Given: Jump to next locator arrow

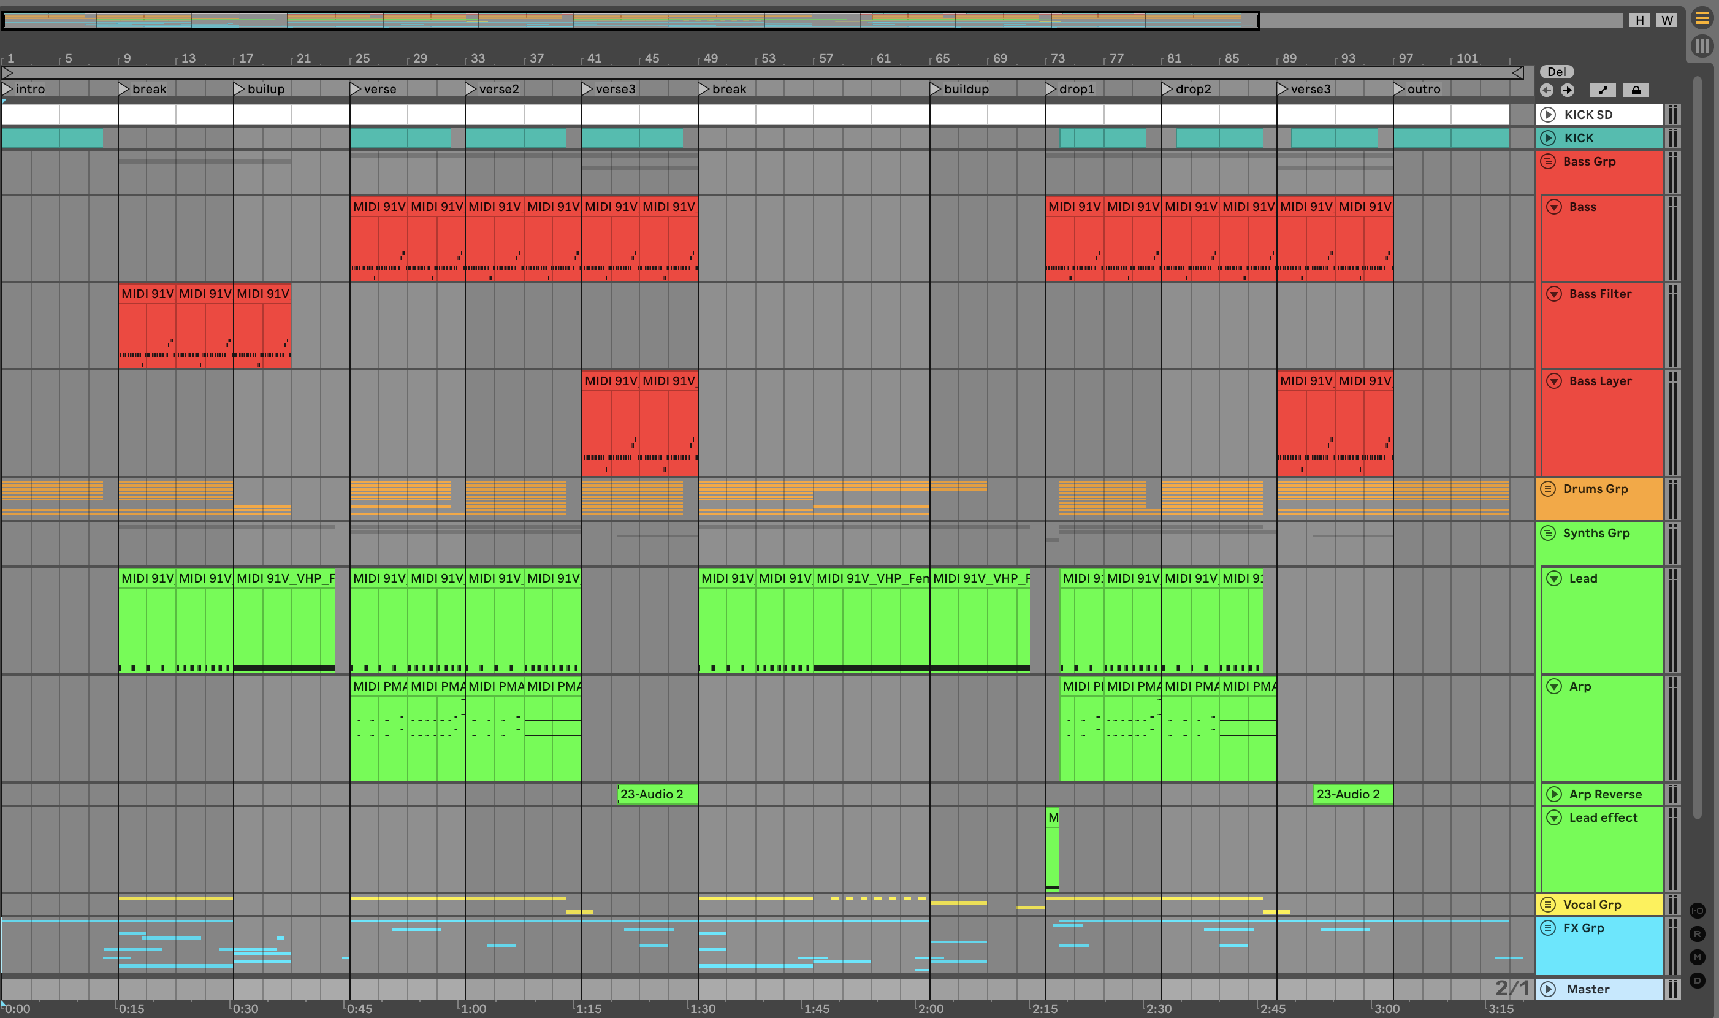Looking at the screenshot, I should [x=1568, y=90].
